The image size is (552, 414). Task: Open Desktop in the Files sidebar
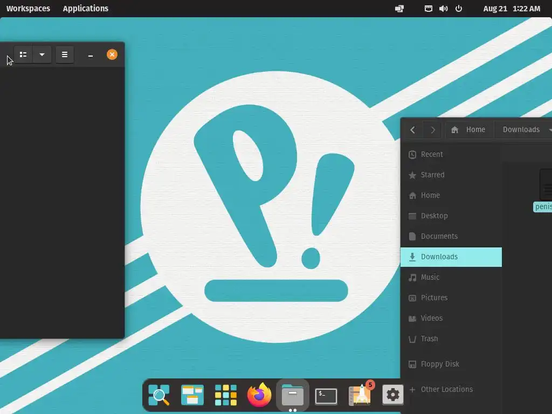point(451,216)
